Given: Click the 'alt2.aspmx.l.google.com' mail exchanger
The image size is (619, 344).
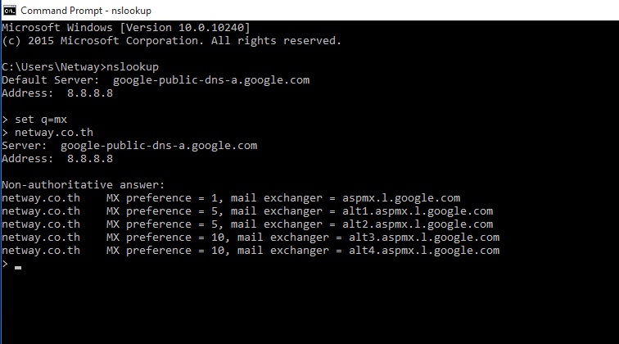Looking at the screenshot, I should (418, 224).
